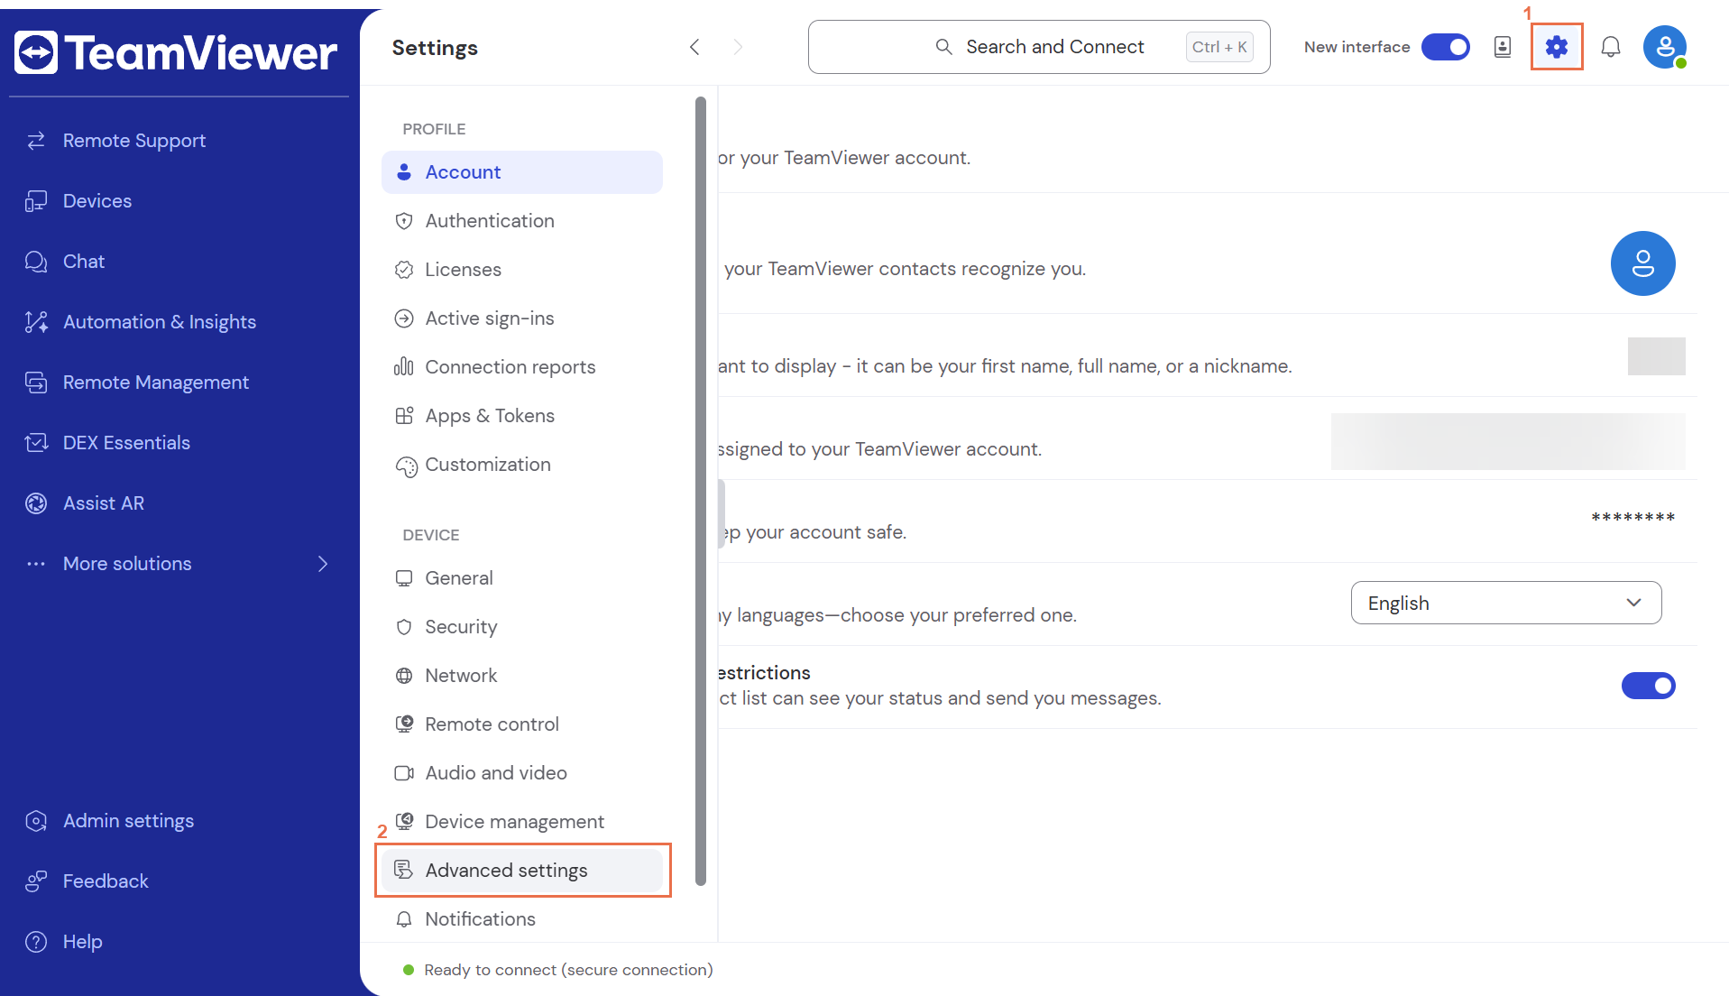Click the Search and Connect field
Viewport: 1729px width, 996px height.
(x=1039, y=47)
